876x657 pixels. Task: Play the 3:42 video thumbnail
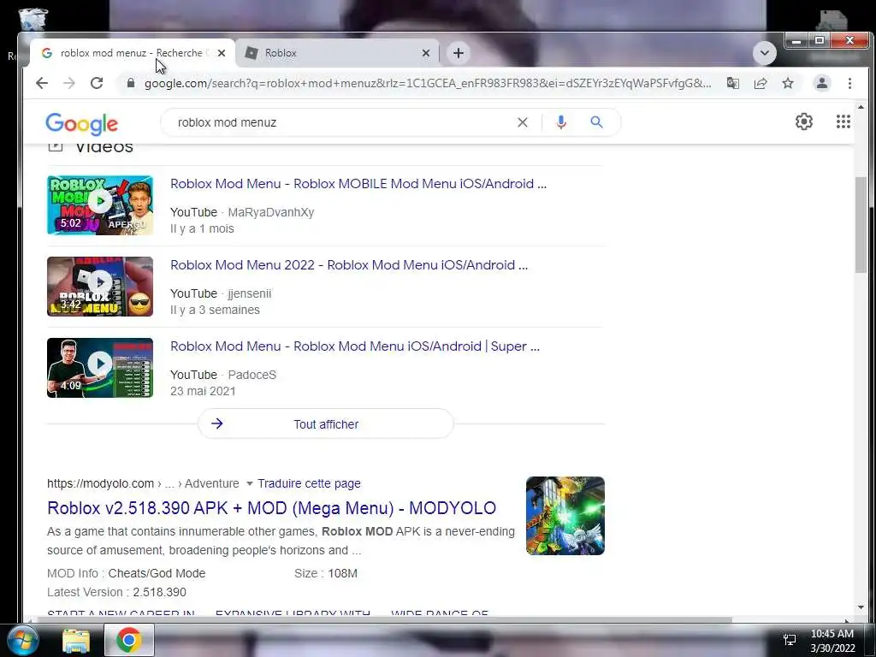pyautogui.click(x=100, y=287)
